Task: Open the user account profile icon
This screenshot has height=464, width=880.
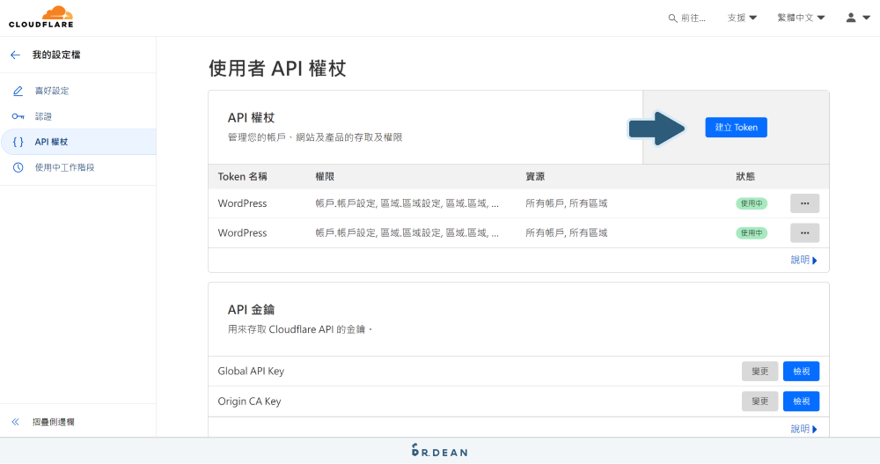Action: pos(851,18)
